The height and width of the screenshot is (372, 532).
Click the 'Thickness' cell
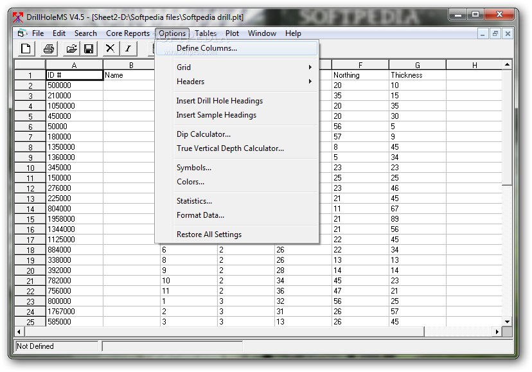point(418,75)
